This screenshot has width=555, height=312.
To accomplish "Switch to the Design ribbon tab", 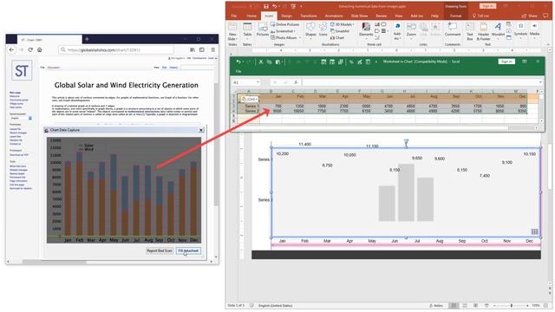I will click(x=286, y=16).
